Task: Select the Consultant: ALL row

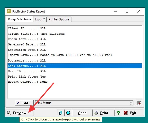Action: [x=75, y=39]
